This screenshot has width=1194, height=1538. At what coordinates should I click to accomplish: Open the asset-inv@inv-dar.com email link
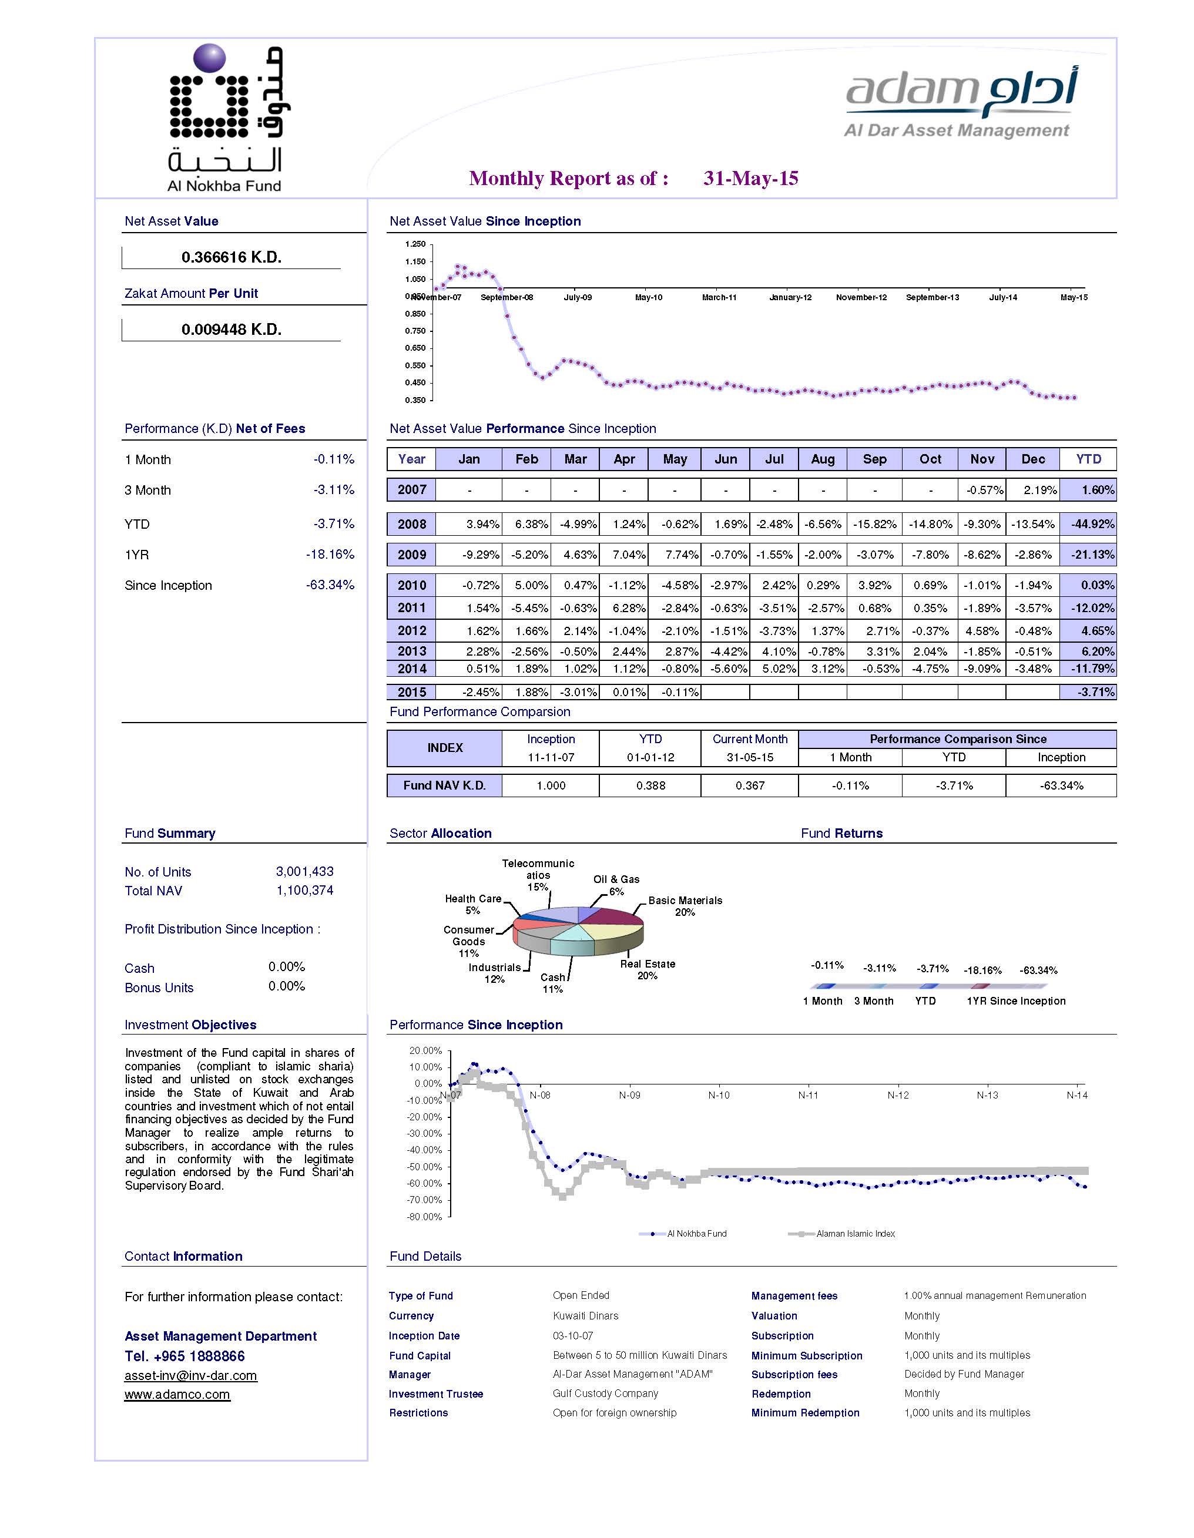click(x=190, y=1375)
